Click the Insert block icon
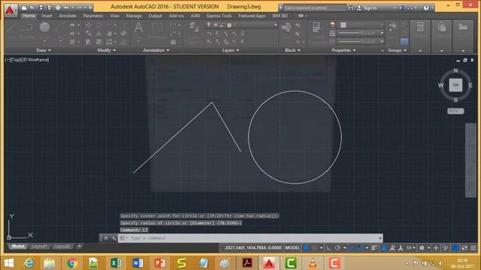Image resolution: width=481 pixels, height=270 pixels. 286,30
